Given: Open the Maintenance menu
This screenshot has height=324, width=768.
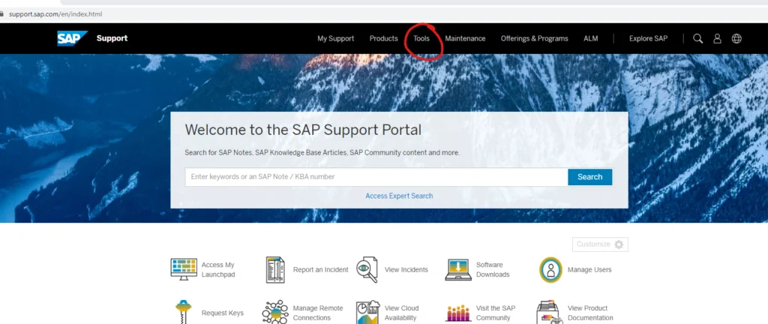Looking at the screenshot, I should coord(465,39).
